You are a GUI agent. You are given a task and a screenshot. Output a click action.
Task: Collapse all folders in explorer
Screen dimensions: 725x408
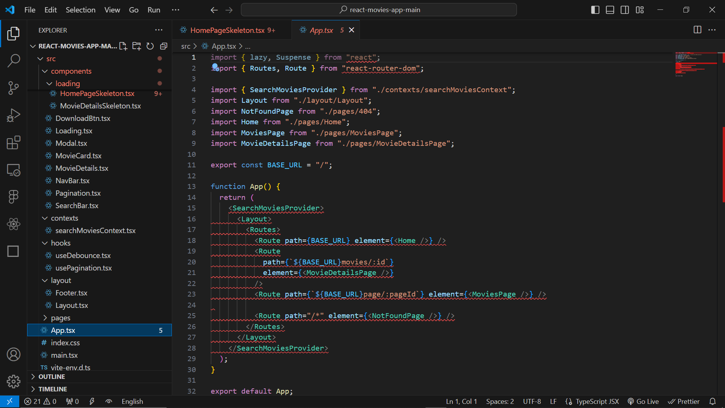[x=164, y=46]
